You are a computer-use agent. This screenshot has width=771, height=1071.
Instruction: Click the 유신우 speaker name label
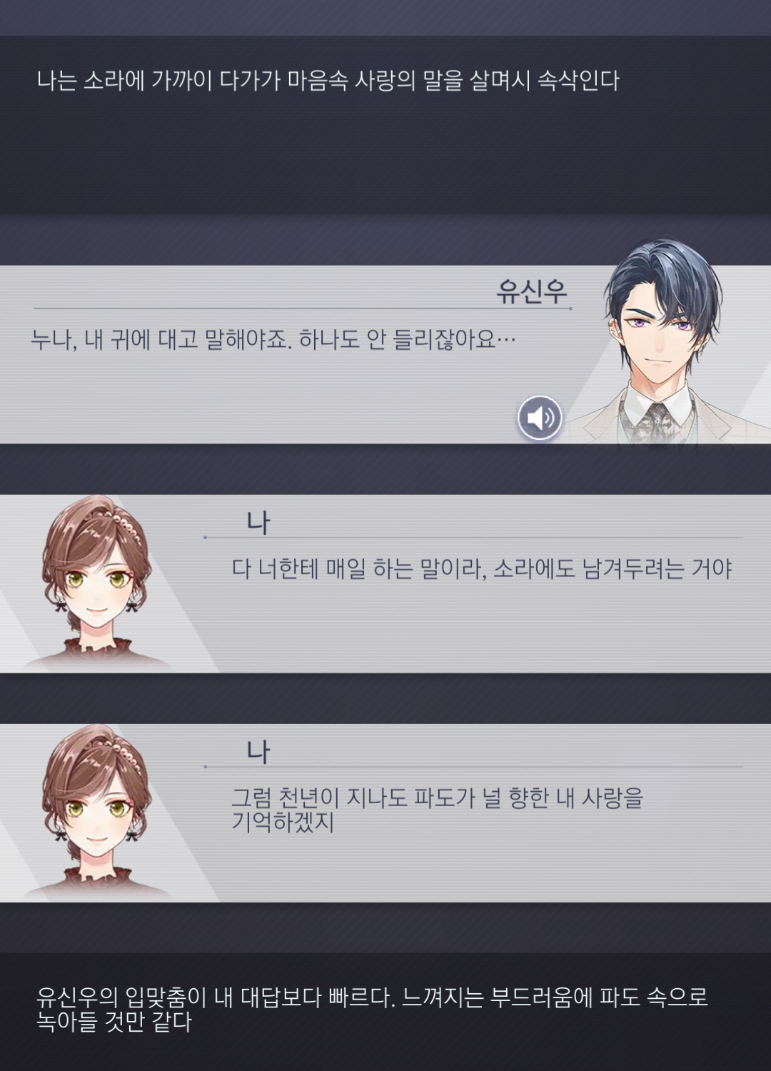(532, 291)
